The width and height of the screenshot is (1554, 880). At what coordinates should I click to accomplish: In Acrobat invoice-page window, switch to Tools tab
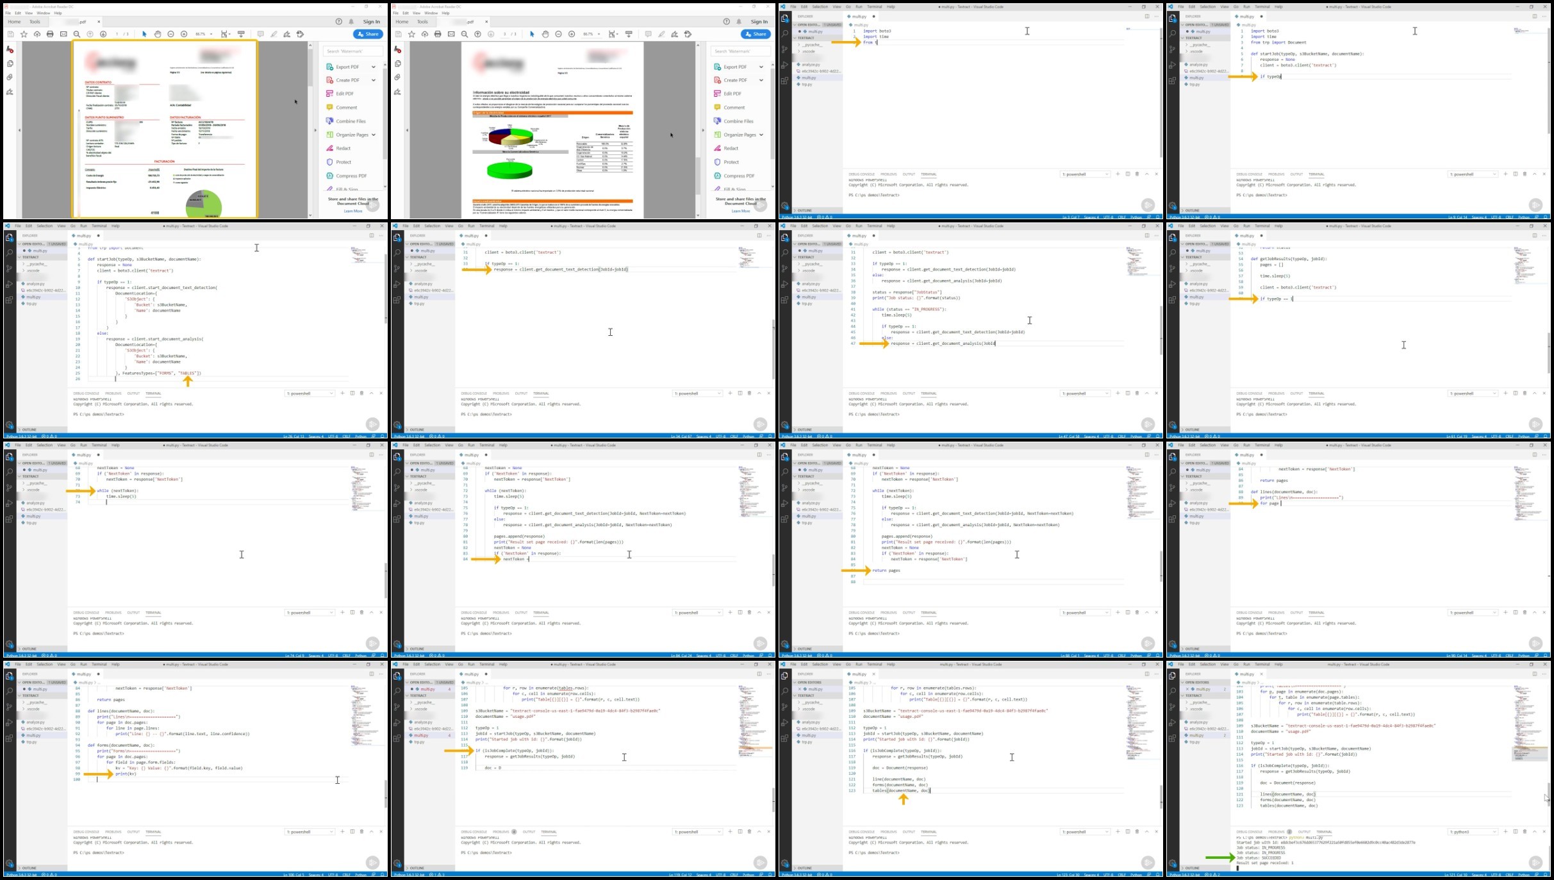pyautogui.click(x=35, y=22)
